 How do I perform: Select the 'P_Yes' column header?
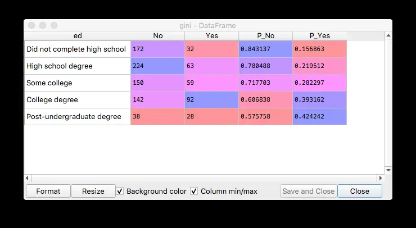(320, 36)
